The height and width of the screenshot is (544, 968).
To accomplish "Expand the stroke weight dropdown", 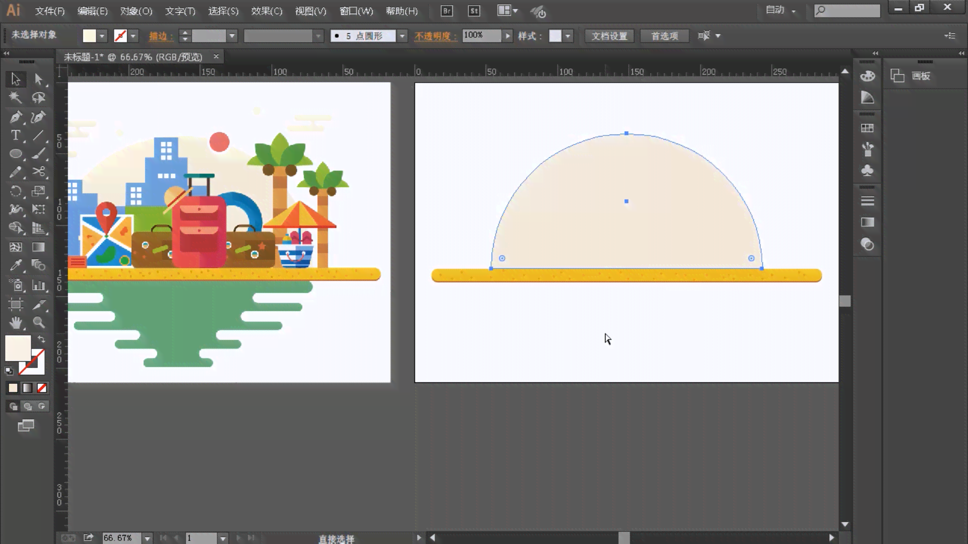I will (233, 35).
